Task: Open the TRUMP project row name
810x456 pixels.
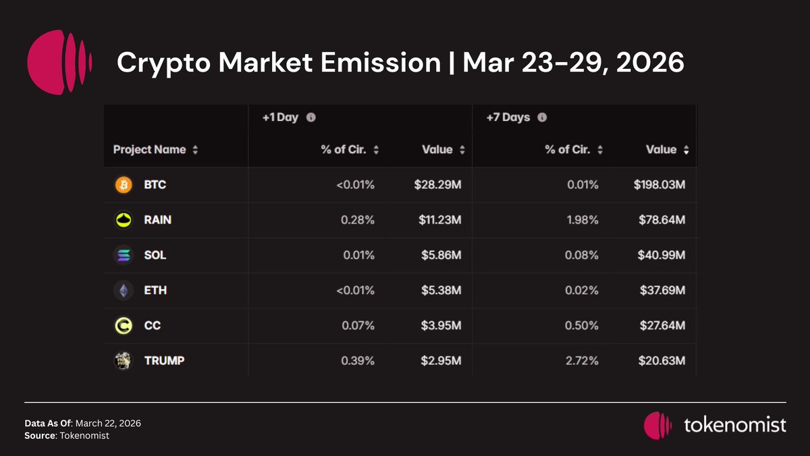Action: 164,361
